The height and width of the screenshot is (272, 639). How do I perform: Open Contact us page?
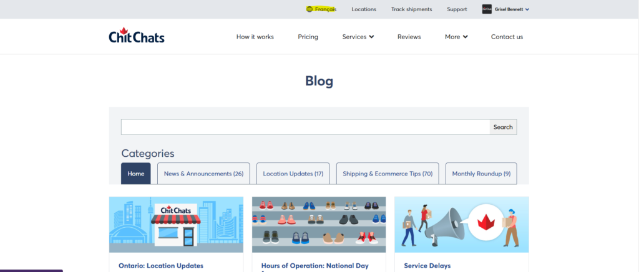point(507,37)
